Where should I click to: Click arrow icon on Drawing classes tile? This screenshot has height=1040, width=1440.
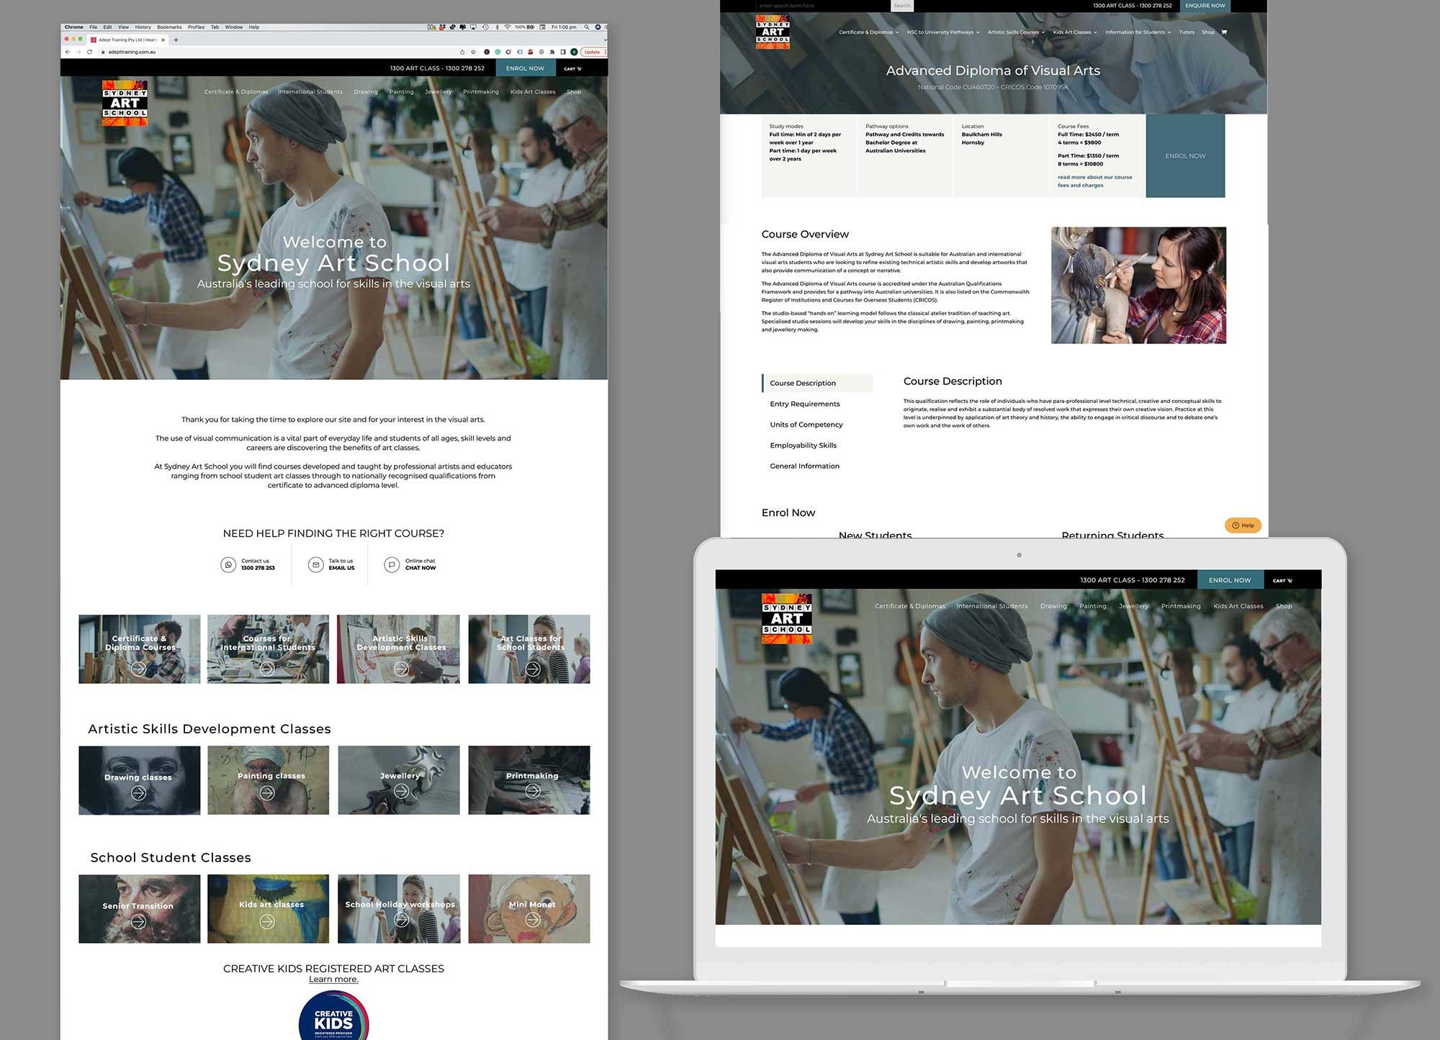pos(139,792)
